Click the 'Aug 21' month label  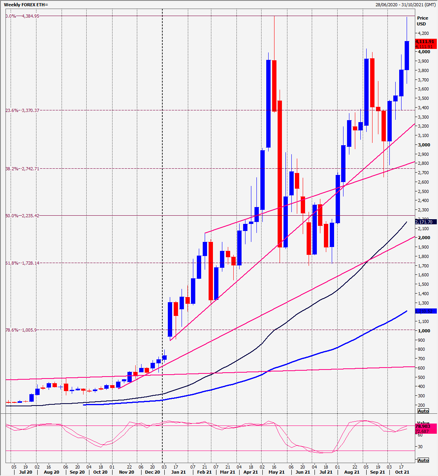click(352, 472)
